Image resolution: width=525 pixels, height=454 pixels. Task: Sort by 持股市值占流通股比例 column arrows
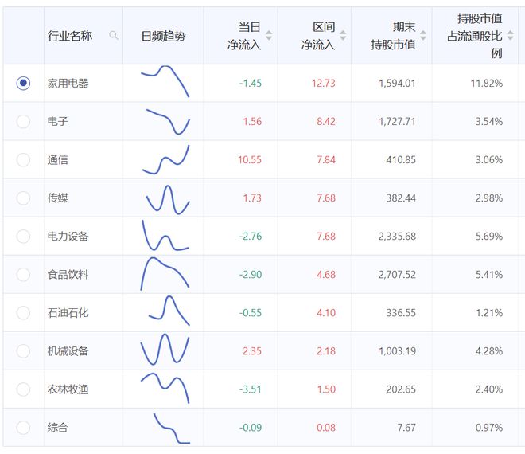[510, 35]
